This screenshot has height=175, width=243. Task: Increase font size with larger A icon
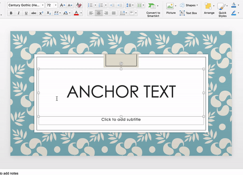(x=62, y=5)
